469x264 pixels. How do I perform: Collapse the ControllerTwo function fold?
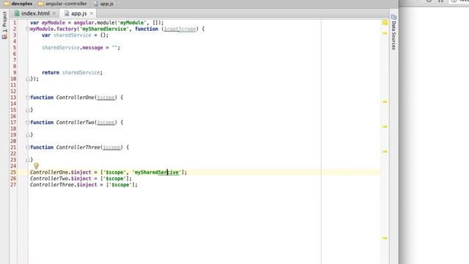pos(28,122)
